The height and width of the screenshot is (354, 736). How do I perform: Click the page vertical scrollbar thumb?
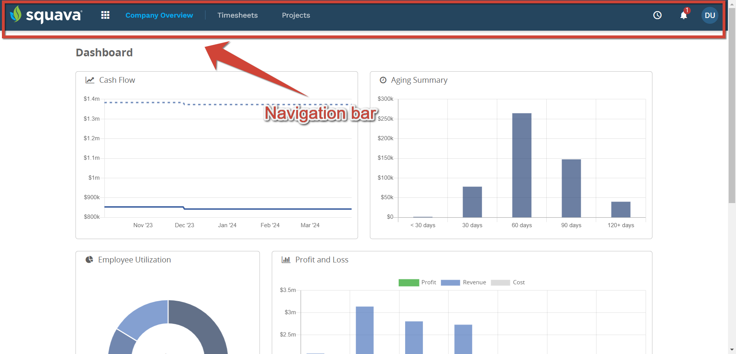coord(732,105)
